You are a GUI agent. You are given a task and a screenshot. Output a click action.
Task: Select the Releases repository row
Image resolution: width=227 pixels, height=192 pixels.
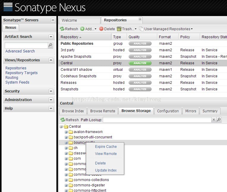[143, 83]
